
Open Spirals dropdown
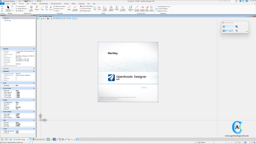[57, 11]
